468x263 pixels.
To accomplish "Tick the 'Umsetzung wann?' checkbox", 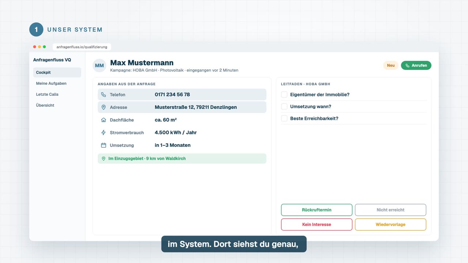I will (284, 107).
